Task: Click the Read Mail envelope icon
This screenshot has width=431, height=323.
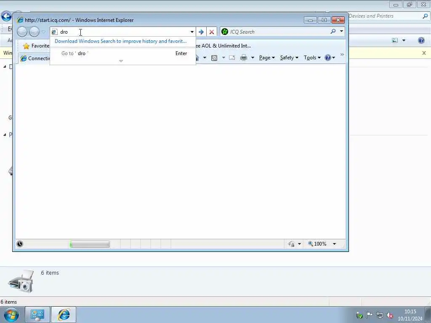Action: coord(232,58)
